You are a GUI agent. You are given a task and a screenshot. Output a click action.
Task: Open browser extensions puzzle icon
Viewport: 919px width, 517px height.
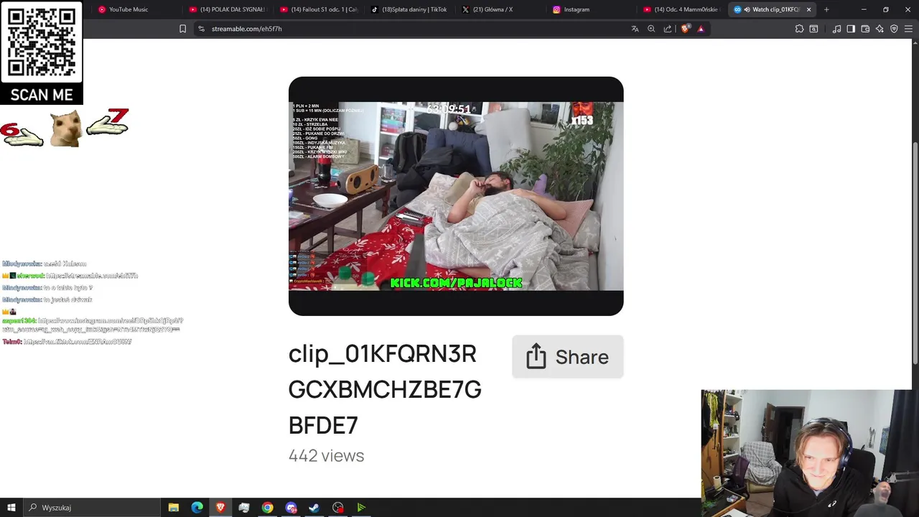pos(799,29)
